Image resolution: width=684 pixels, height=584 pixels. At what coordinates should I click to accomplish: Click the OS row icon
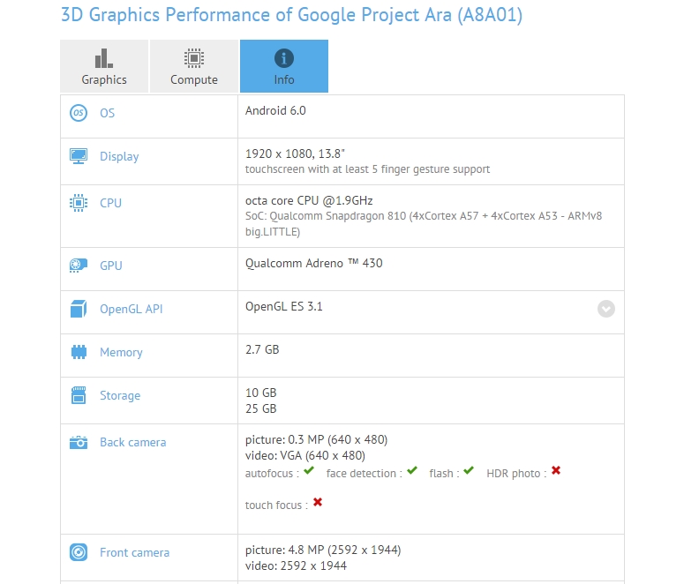pyautogui.click(x=79, y=113)
